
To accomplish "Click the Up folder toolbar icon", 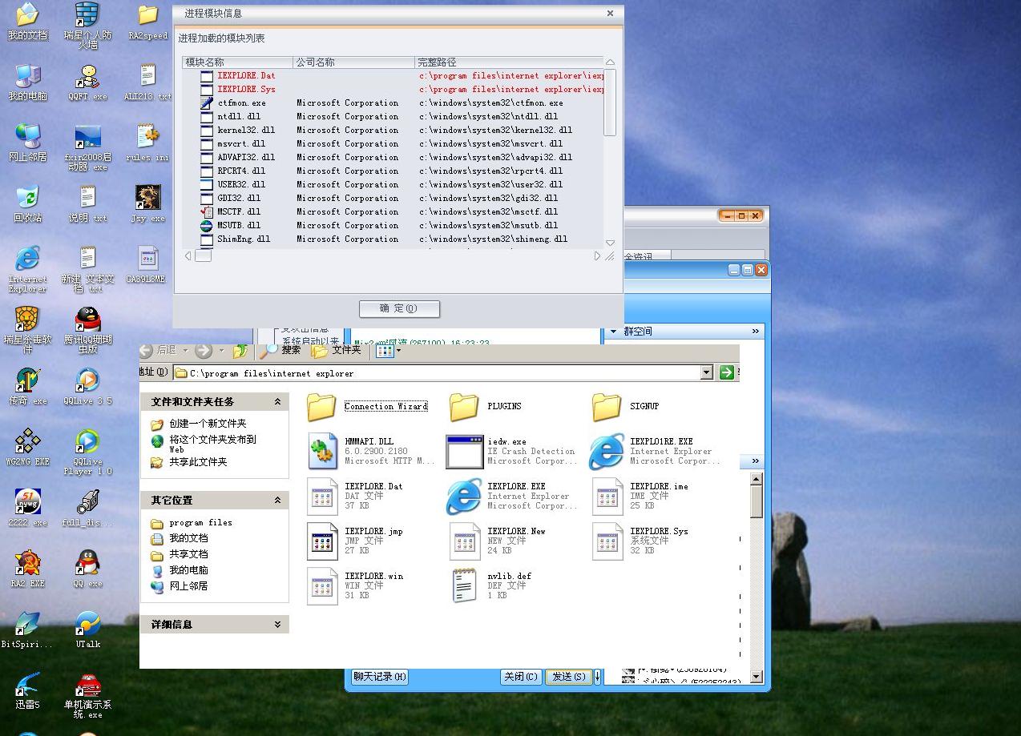I will pyautogui.click(x=240, y=351).
